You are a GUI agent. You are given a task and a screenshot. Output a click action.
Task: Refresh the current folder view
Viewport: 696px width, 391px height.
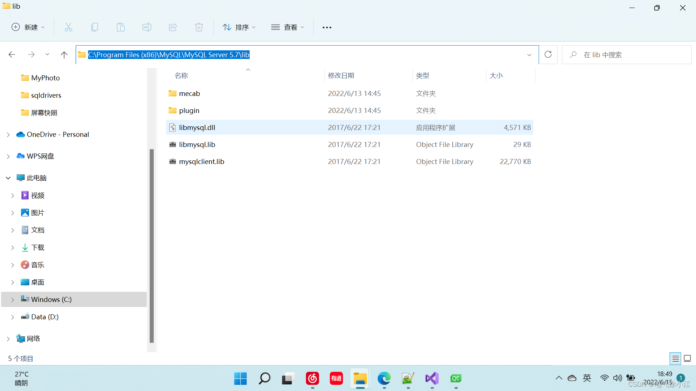point(548,55)
